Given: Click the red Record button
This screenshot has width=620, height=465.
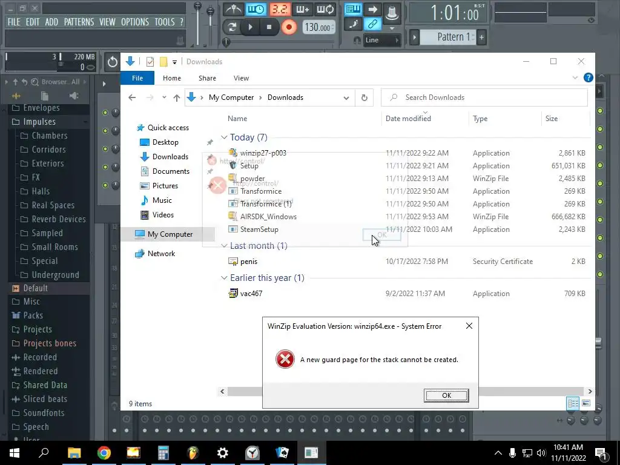Looking at the screenshot, I should pyautogui.click(x=289, y=27).
